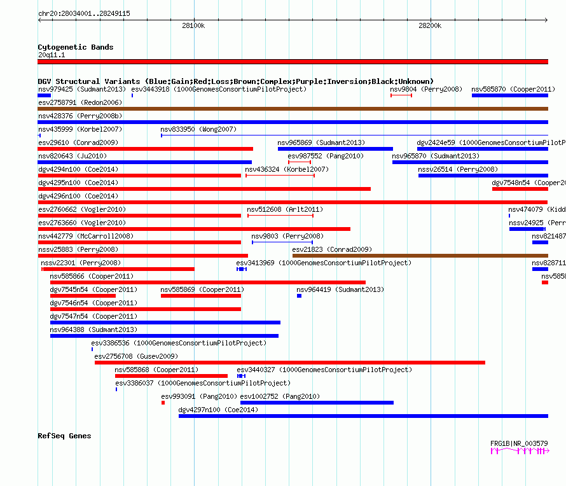Open the esv3440327 variant label

(x=324, y=370)
